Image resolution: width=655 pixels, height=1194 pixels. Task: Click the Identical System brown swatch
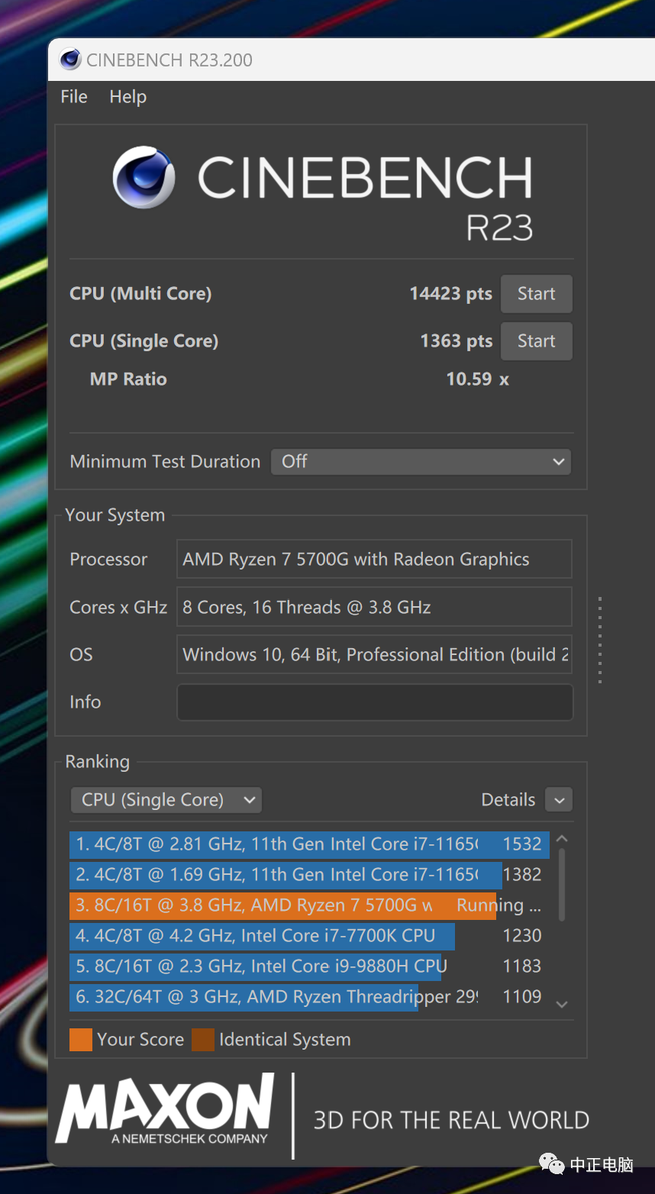point(203,1040)
